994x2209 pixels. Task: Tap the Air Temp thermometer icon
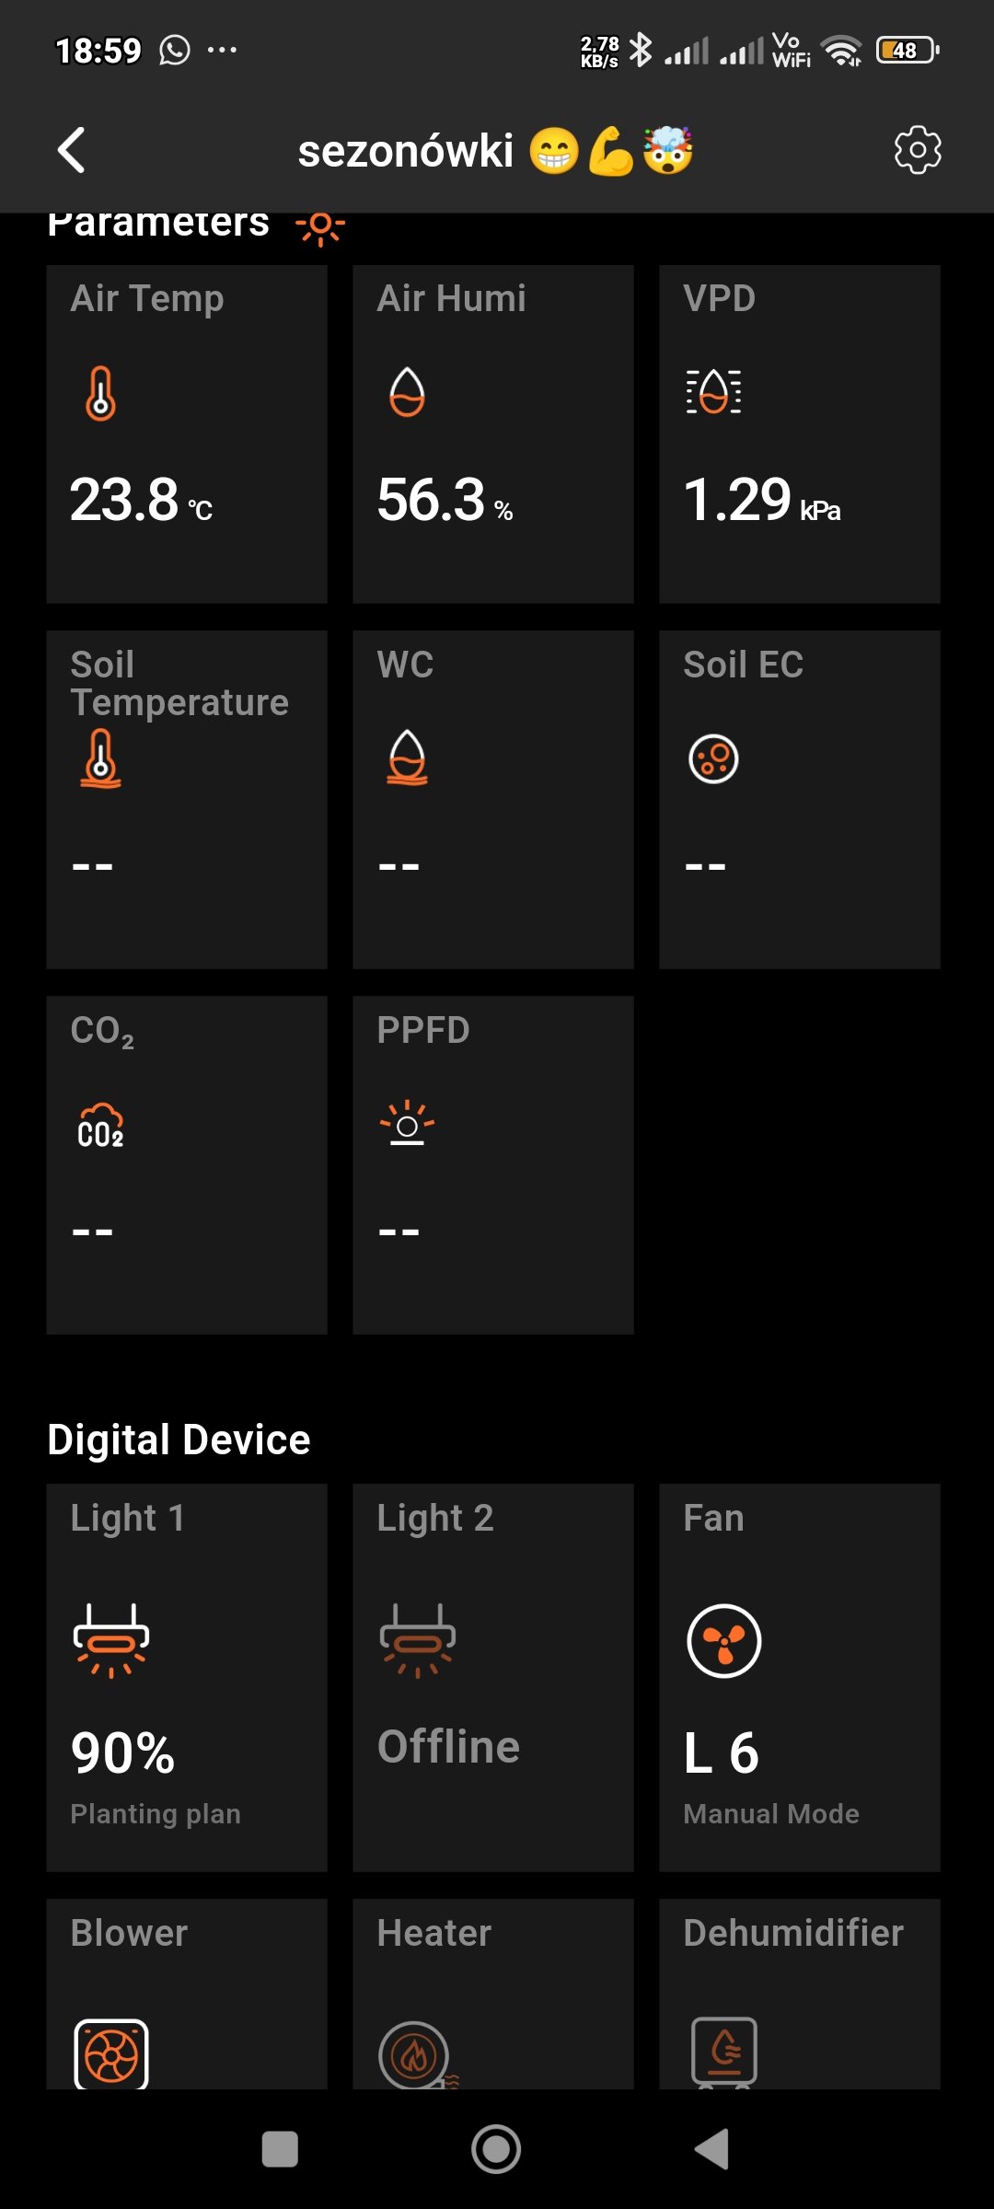101,393
